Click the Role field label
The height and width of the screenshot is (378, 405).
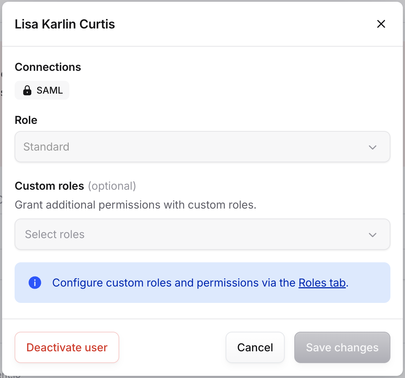click(x=26, y=120)
